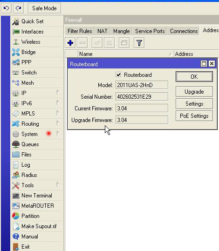The width and height of the screenshot is (219, 251).
Task: Toggle the Routerboard checkbox
Action: click(118, 75)
